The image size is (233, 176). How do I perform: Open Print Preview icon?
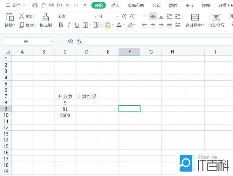60,5
